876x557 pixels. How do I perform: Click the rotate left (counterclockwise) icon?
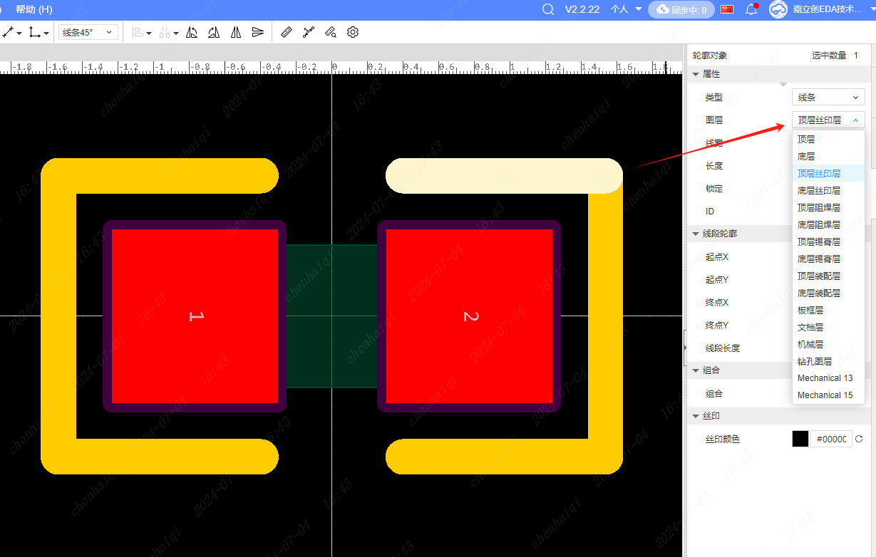[192, 32]
